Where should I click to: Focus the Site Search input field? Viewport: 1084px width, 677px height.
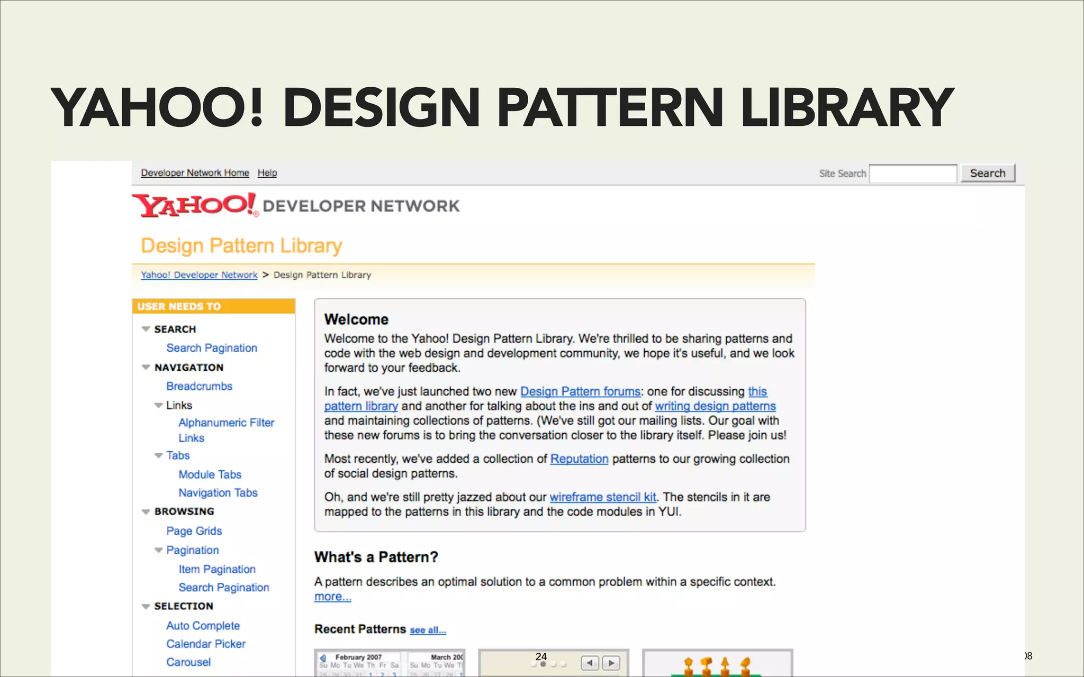click(x=913, y=173)
